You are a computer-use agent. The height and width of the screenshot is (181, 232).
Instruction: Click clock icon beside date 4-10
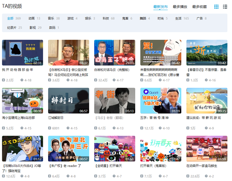(160, 128)
